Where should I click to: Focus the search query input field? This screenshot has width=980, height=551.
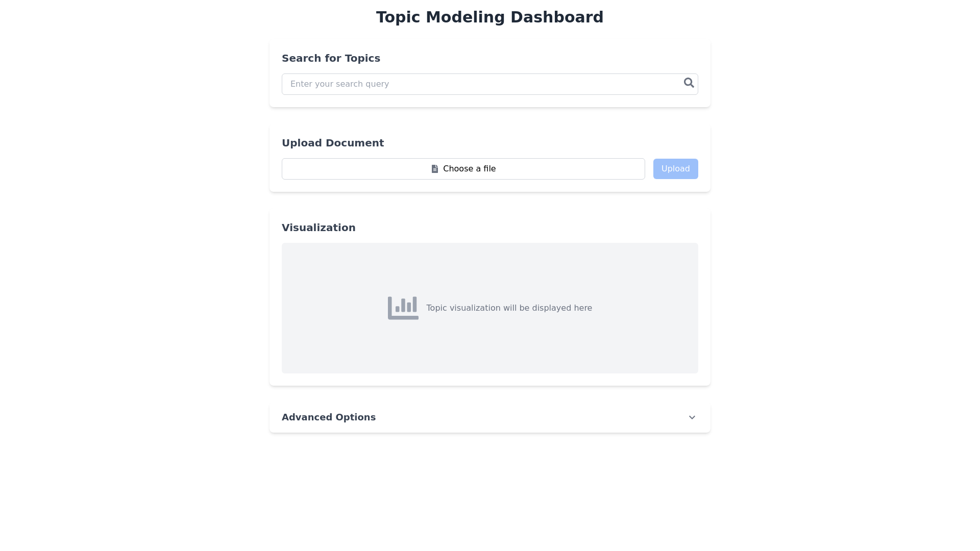coord(480,84)
